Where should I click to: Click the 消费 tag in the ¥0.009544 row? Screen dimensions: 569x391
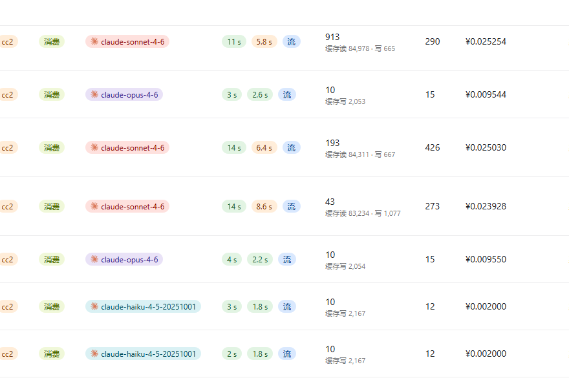pos(52,94)
